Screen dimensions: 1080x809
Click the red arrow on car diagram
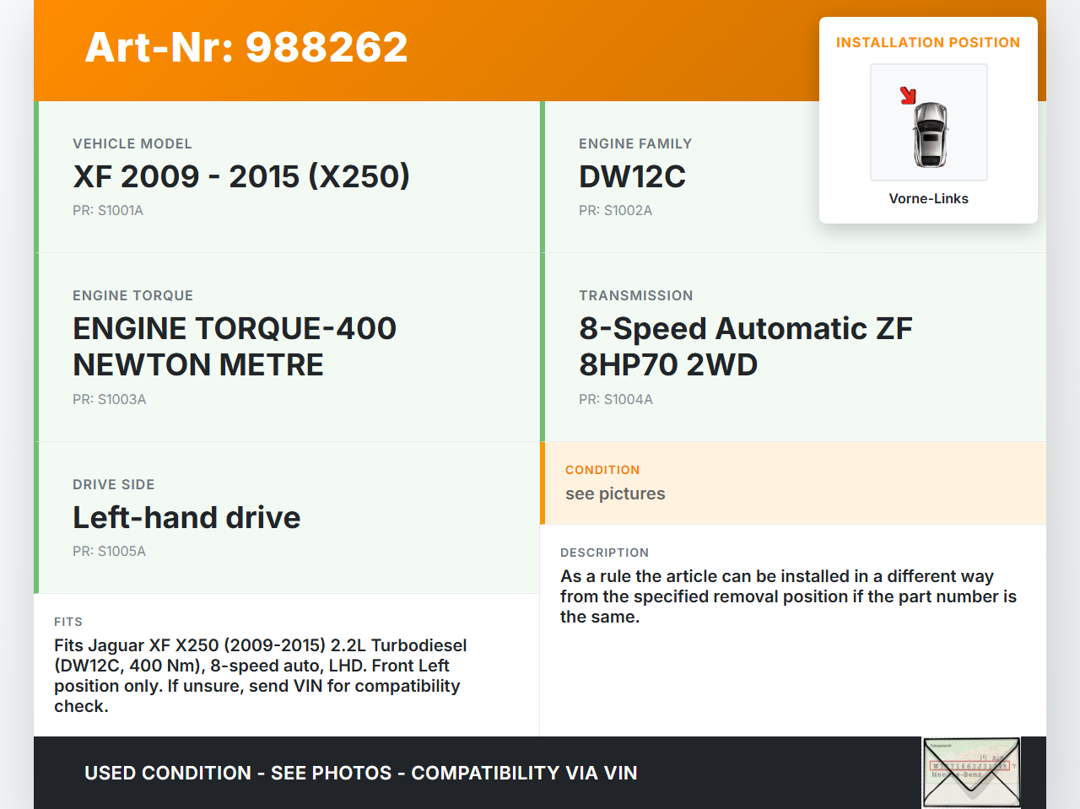tap(908, 95)
